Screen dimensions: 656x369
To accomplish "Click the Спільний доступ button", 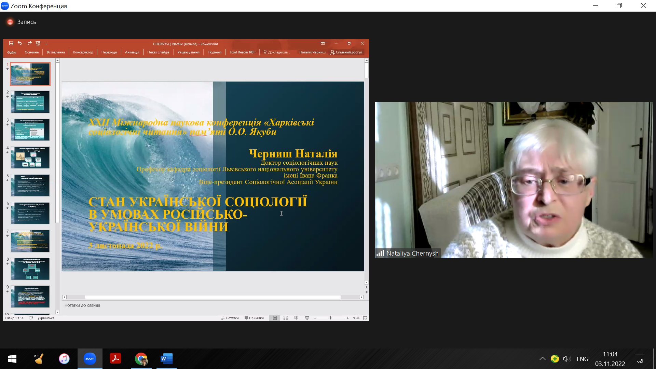I will [x=346, y=52].
